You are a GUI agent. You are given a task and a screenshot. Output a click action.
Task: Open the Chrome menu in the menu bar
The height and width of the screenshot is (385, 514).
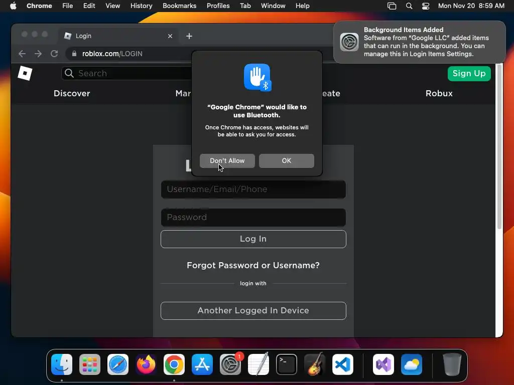click(x=39, y=6)
